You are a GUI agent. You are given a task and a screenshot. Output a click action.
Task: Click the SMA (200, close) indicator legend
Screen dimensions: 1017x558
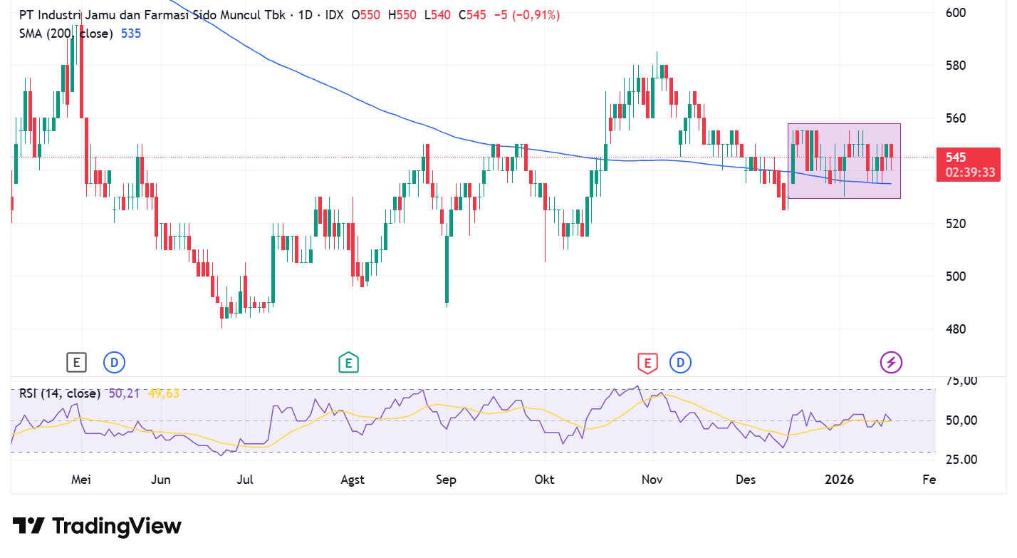(x=66, y=33)
